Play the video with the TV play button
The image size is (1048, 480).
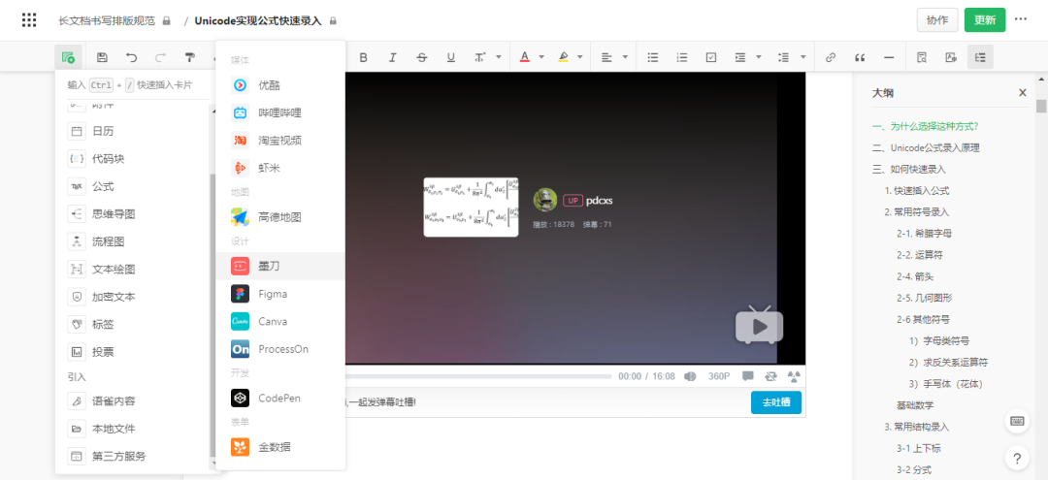(759, 325)
